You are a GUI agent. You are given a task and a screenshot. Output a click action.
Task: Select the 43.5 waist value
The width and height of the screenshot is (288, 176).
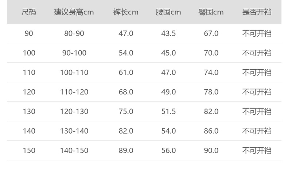tap(168, 33)
